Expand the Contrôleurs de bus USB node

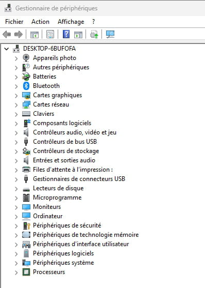tap(16, 142)
